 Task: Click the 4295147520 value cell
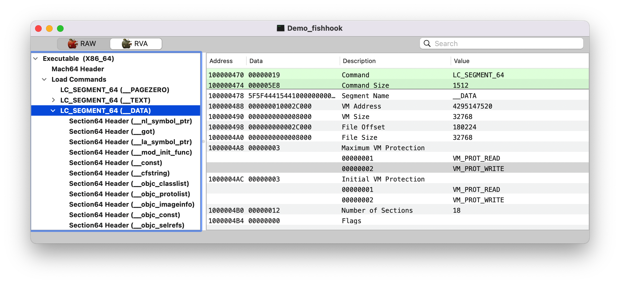472,106
